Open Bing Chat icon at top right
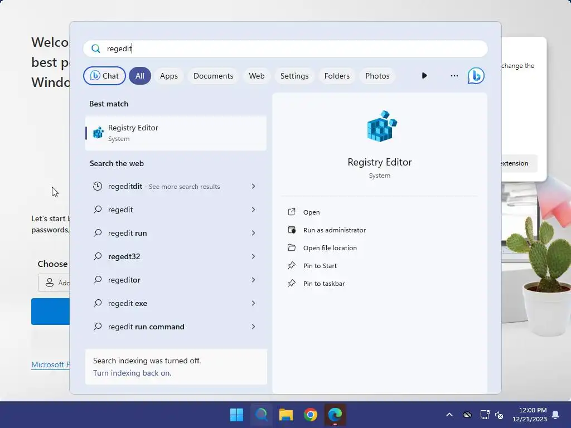 476,76
